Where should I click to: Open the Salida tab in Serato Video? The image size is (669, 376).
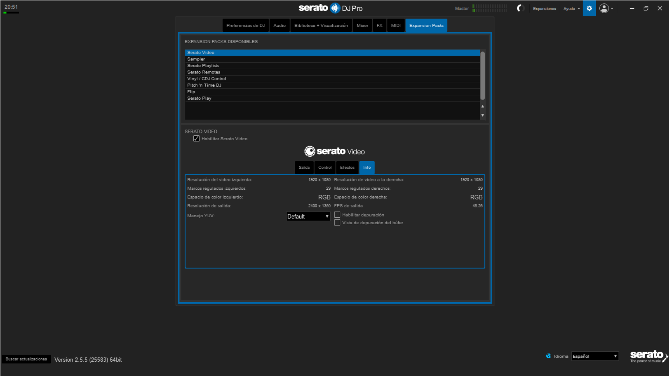(304, 167)
